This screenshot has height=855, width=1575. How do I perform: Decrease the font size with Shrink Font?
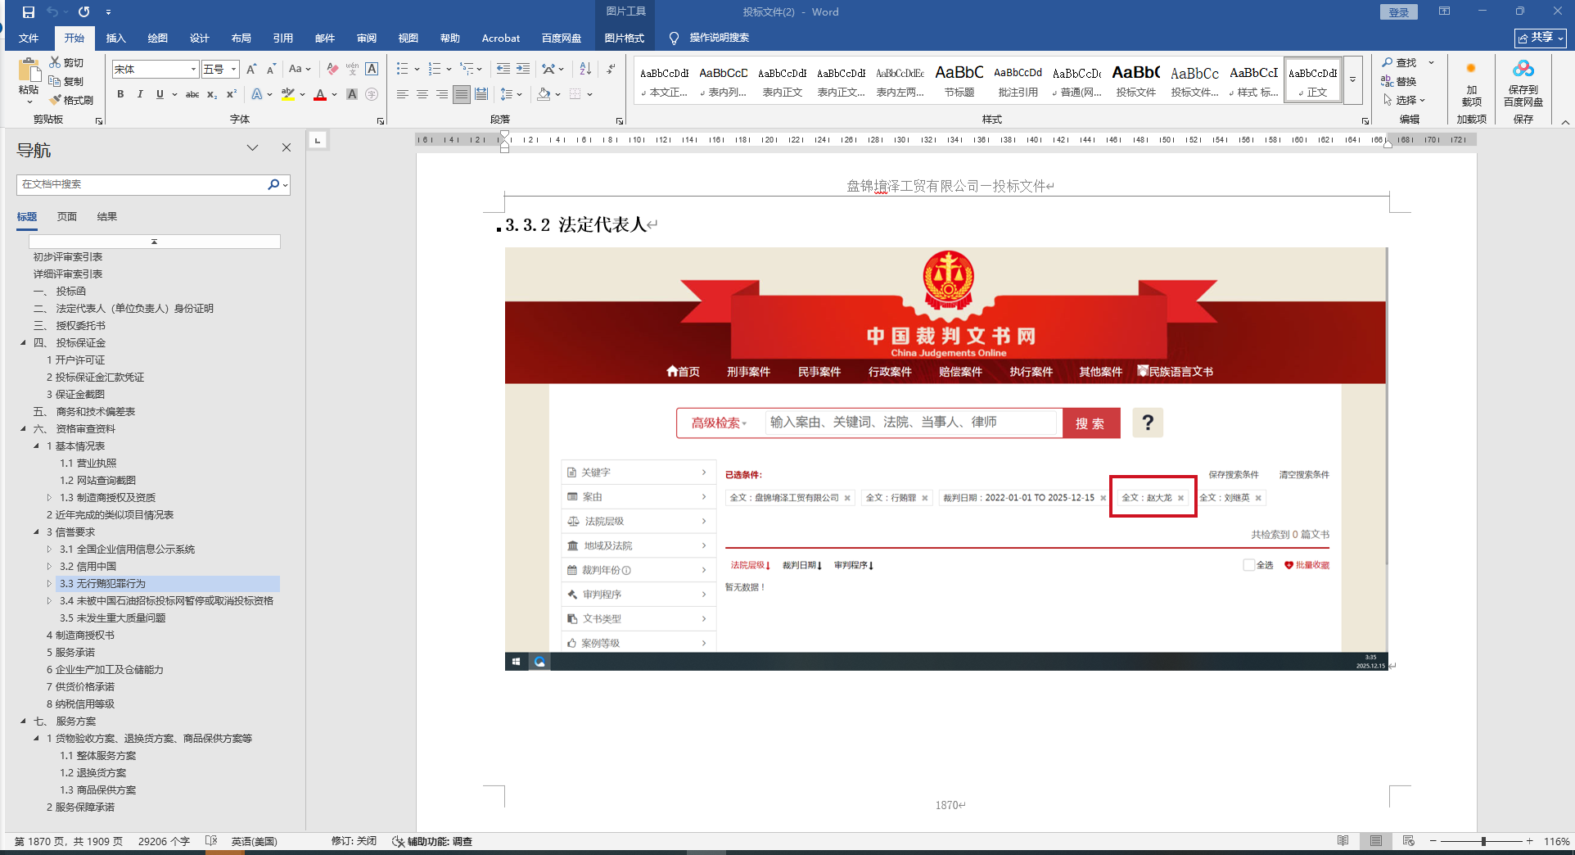pos(271,70)
